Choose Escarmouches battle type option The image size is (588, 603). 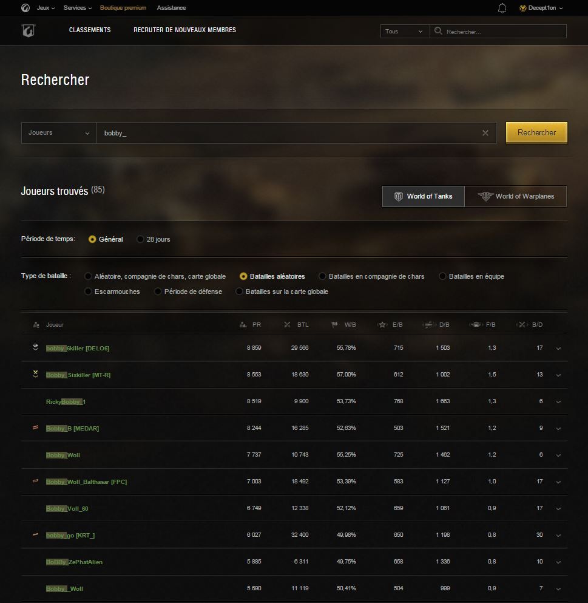tap(89, 291)
